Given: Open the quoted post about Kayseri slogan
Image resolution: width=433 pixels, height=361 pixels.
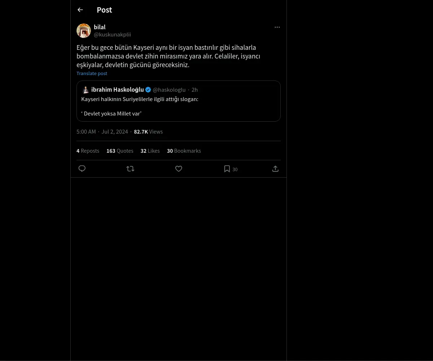Looking at the screenshot, I should click(x=178, y=106).
